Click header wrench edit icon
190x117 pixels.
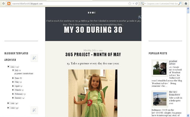point(140,17)
